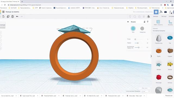Open the Сбербанк bookmarks folder
This screenshot has width=174, height=98.
(x=130, y=8)
